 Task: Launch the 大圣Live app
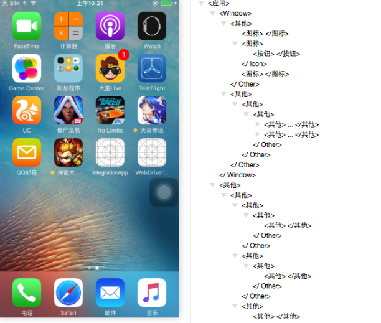110,68
